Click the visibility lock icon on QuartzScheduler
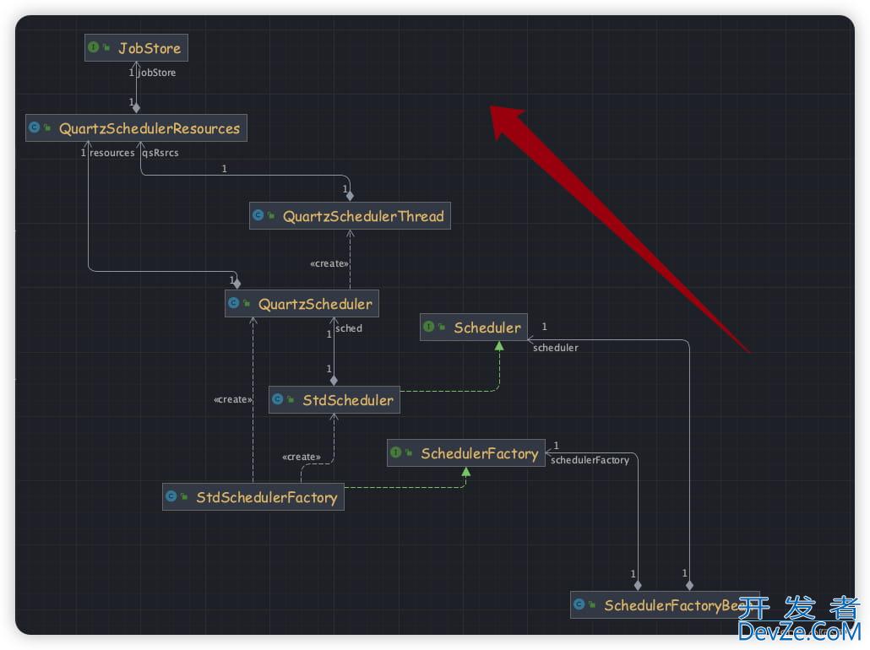This screenshot has width=870, height=650. (x=247, y=303)
